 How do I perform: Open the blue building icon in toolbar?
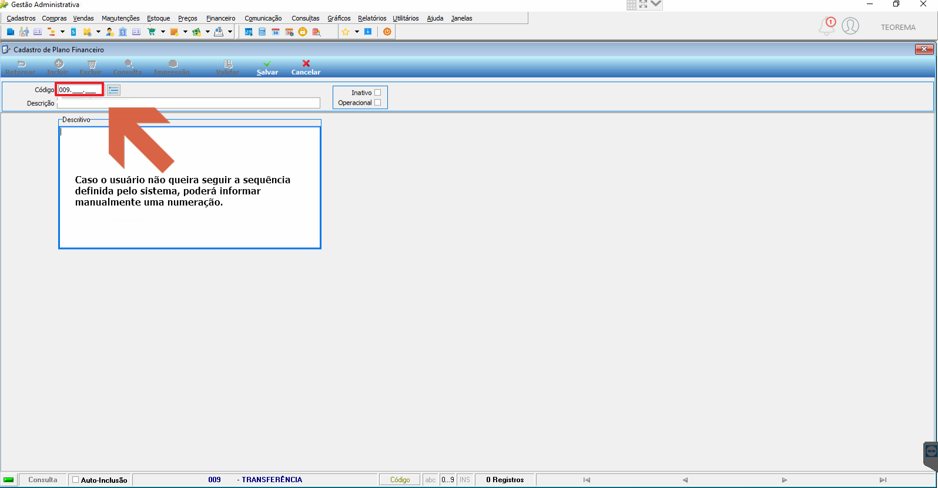tap(11, 32)
